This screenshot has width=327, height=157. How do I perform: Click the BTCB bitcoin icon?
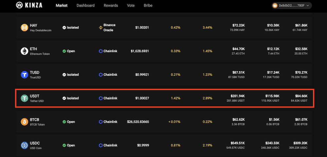click(x=25, y=122)
